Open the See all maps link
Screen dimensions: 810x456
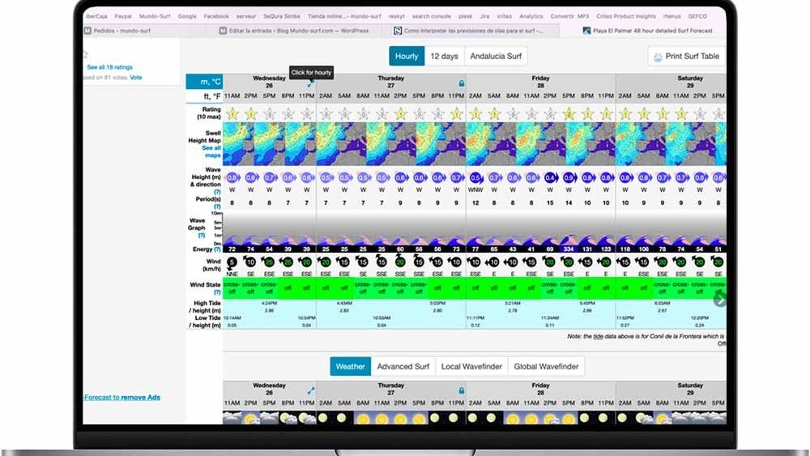coord(211,151)
